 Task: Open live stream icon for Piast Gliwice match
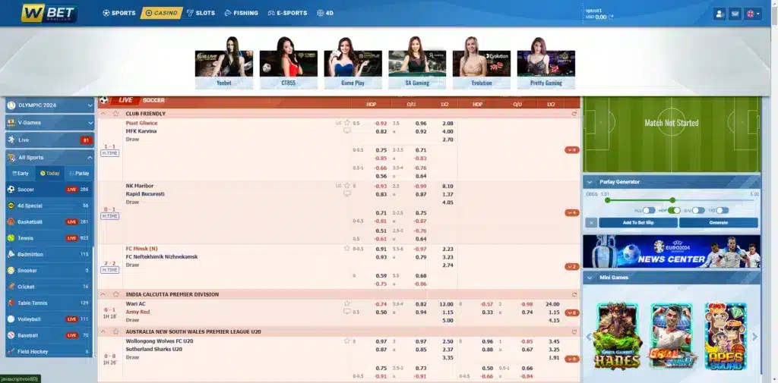[347, 130]
